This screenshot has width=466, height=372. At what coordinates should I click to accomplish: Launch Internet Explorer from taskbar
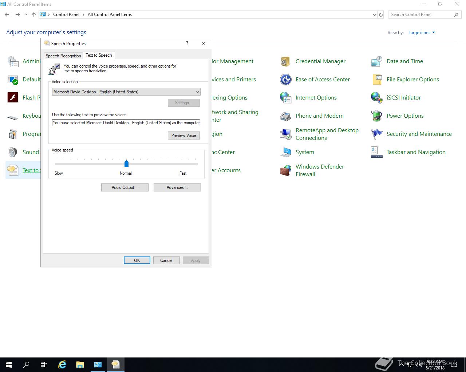[62, 365]
